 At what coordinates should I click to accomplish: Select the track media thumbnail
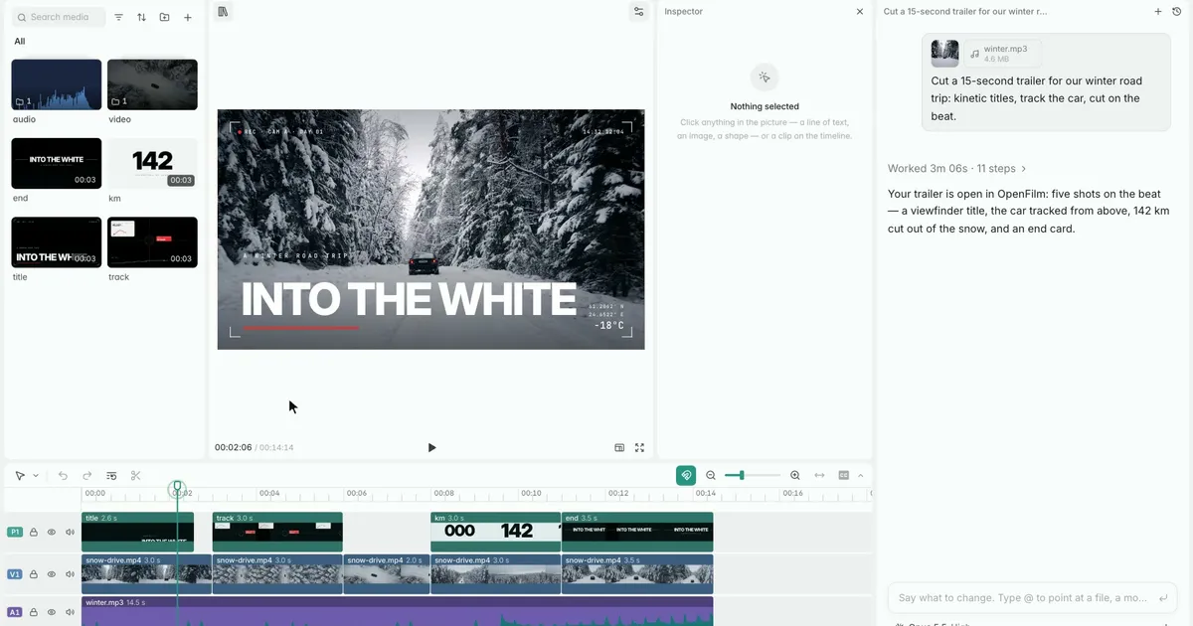coord(152,242)
